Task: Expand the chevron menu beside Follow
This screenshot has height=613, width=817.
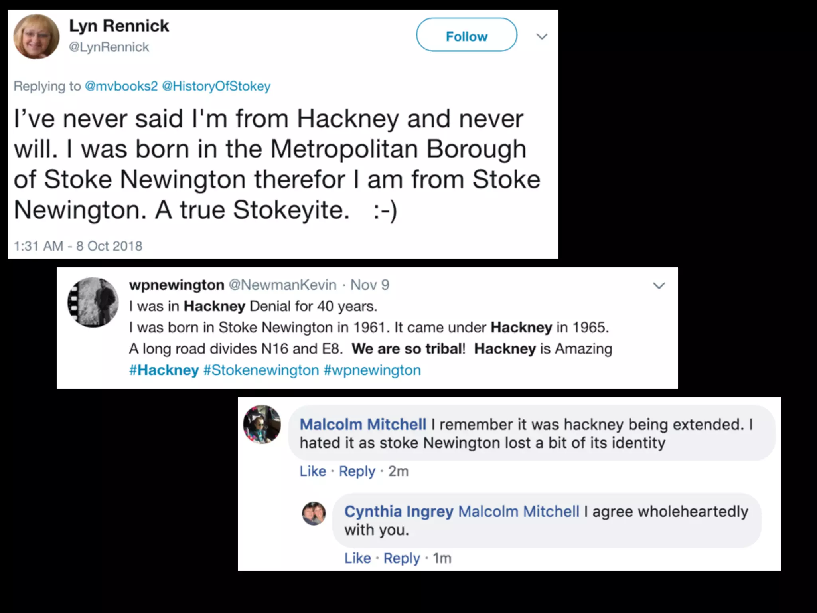Action: (x=542, y=36)
